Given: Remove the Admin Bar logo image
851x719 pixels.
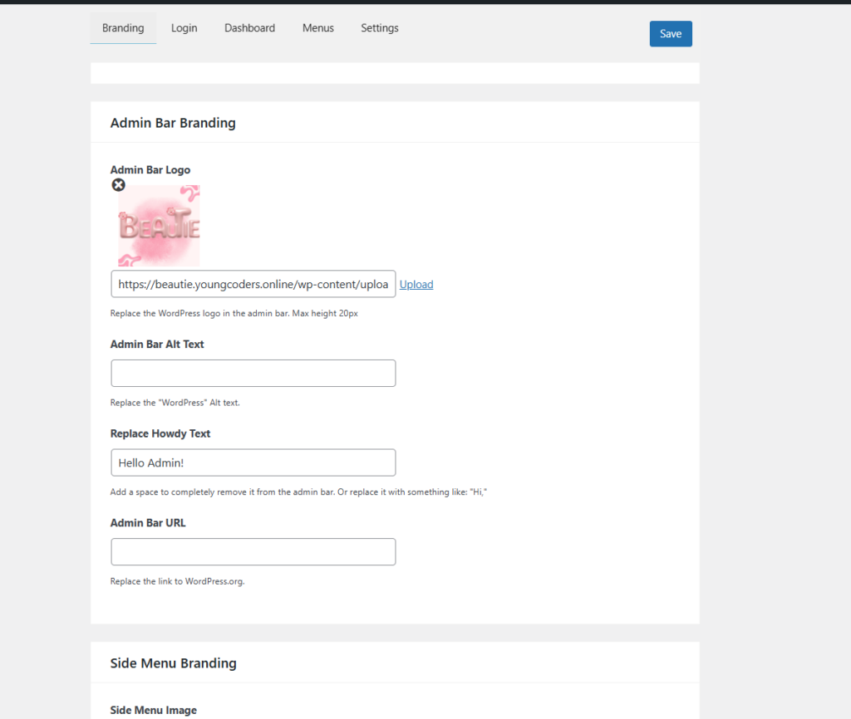Looking at the screenshot, I should [119, 185].
